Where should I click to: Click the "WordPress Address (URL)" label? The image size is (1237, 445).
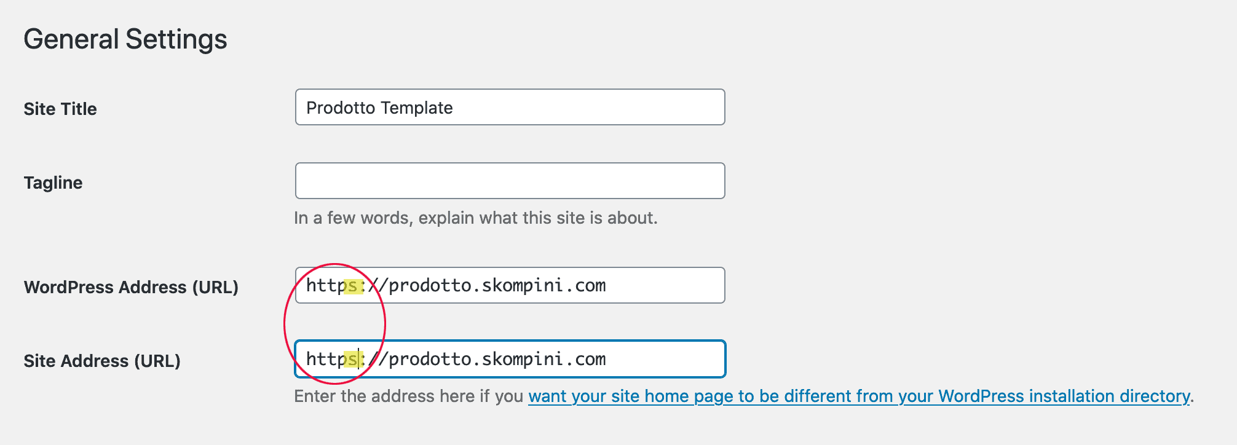[x=131, y=287]
